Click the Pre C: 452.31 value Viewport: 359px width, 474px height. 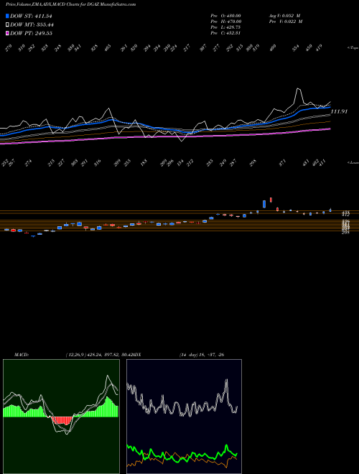pyautogui.click(x=225, y=32)
